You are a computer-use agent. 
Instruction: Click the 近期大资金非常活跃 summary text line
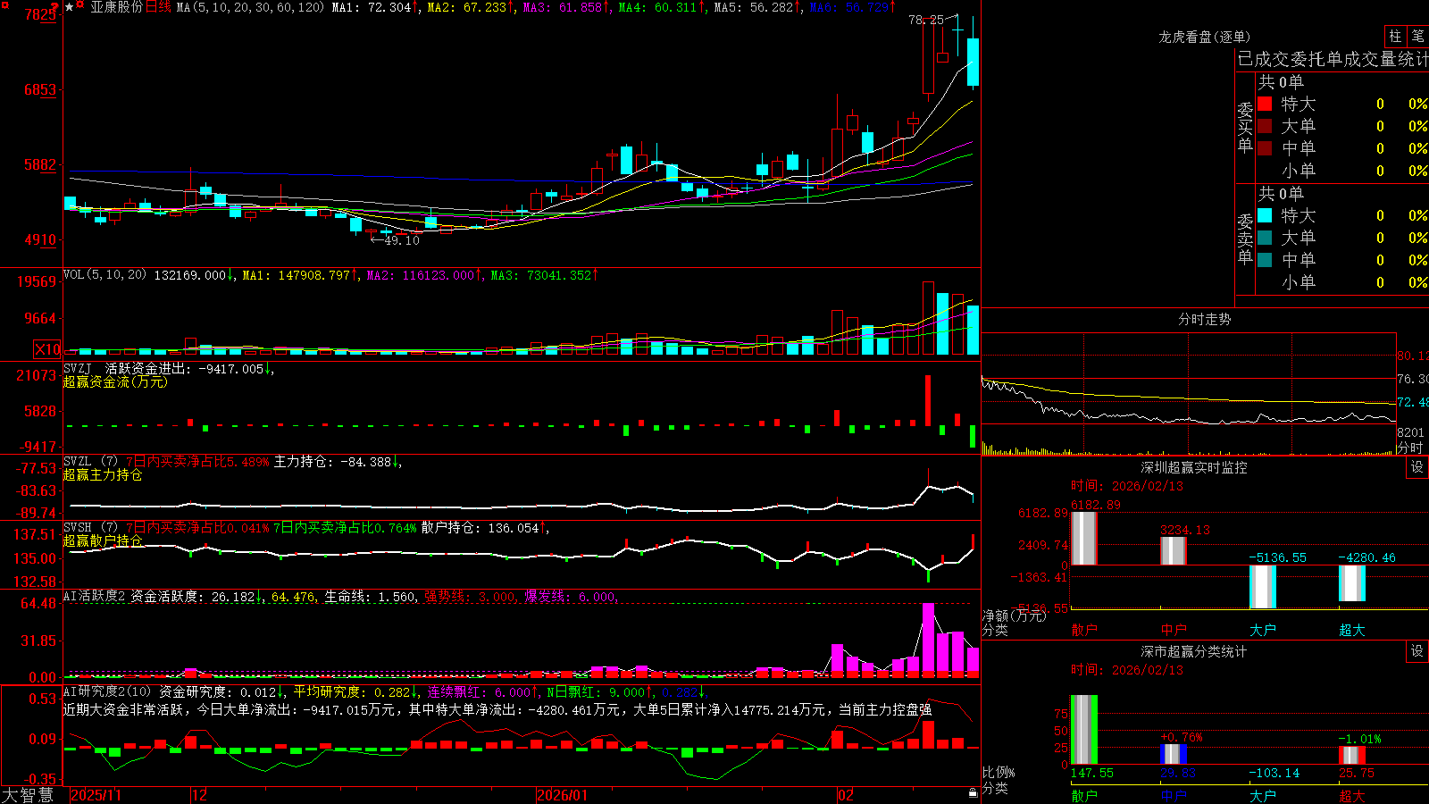(497, 709)
